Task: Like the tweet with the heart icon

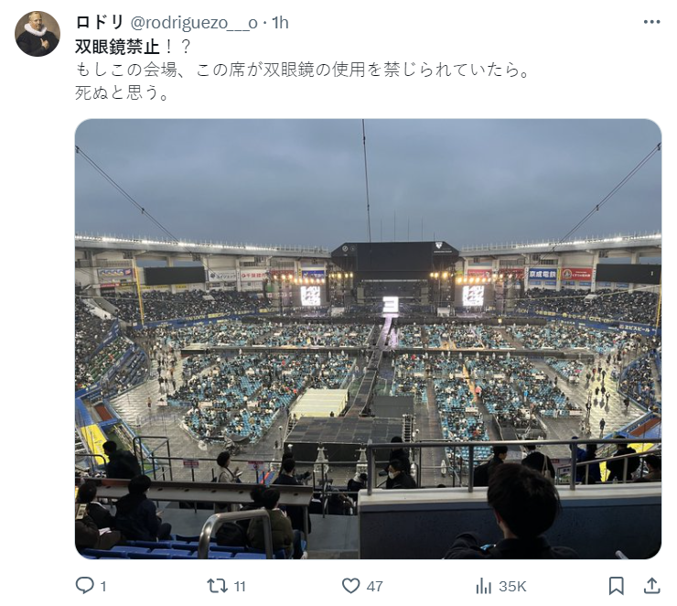Action: pyautogui.click(x=350, y=586)
